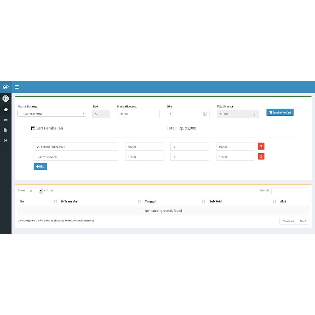Toggle the hamburger sidebar menu
Image resolution: width=315 pixels, height=315 pixels.
17,87
